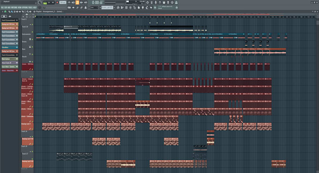The width and height of the screenshot is (319, 173).
Task: Select the playlist Select tool
Action: [25, 12]
